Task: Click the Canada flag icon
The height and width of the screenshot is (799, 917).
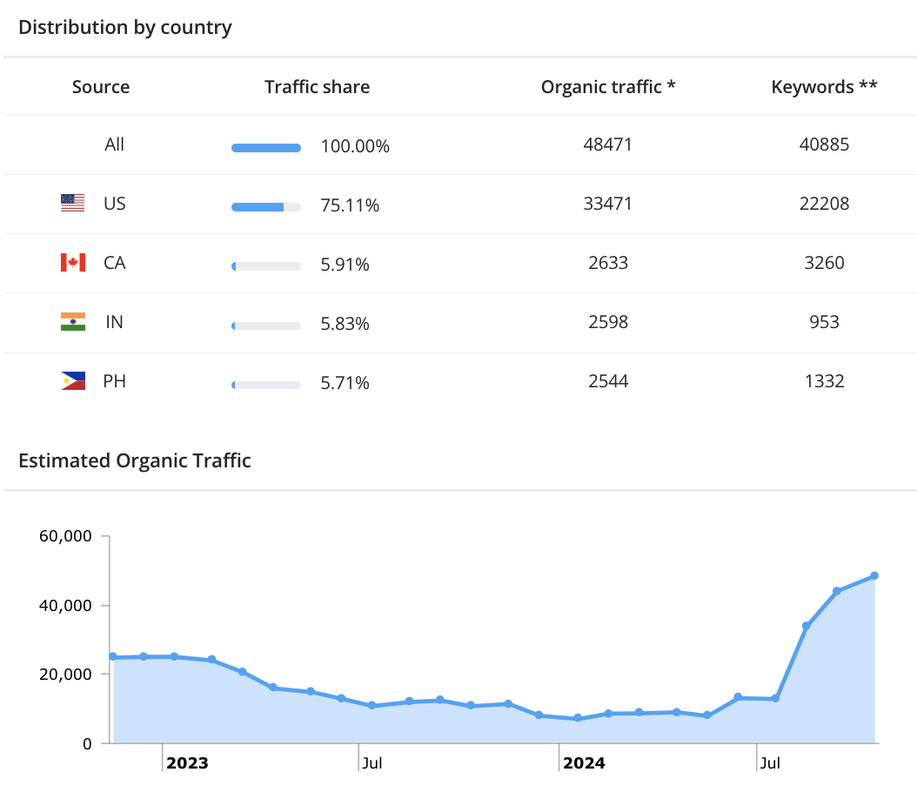Action: (72, 263)
